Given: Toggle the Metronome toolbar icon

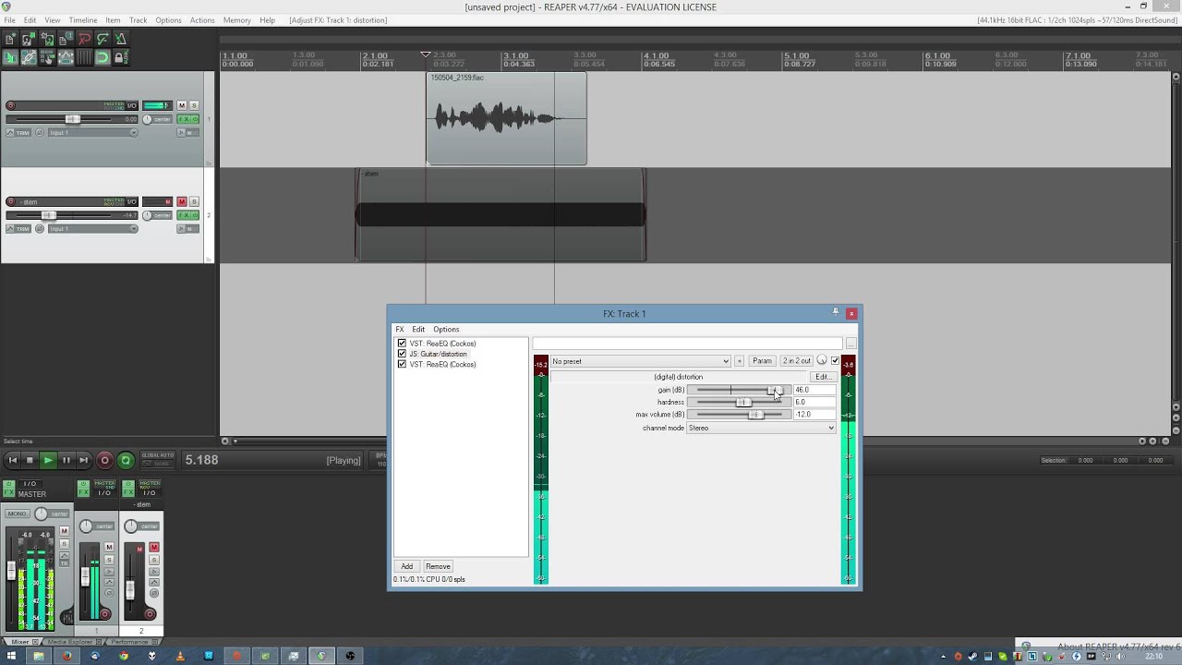Looking at the screenshot, I should point(121,39).
